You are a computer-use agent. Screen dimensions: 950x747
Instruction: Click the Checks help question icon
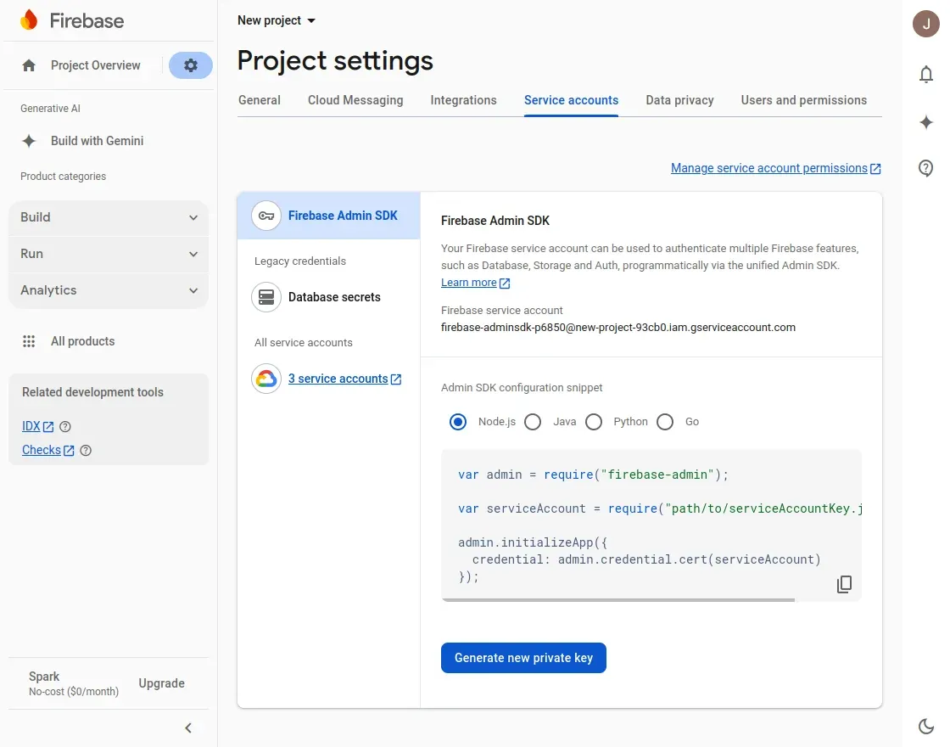tap(86, 451)
